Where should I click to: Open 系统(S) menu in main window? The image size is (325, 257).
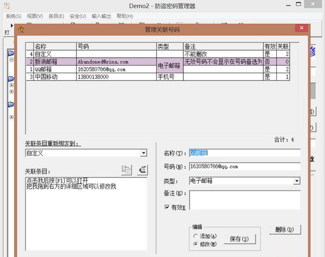14,16
